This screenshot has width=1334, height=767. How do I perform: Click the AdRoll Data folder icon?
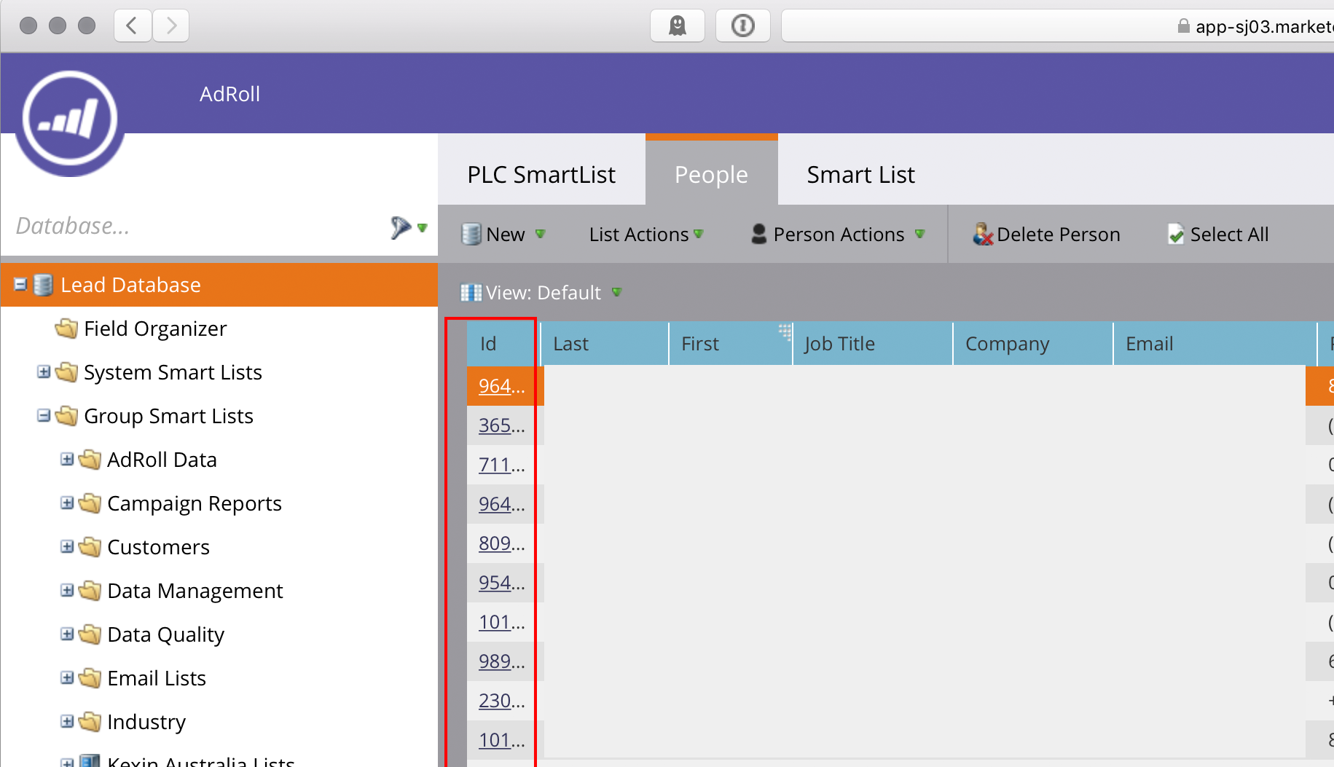tap(90, 460)
